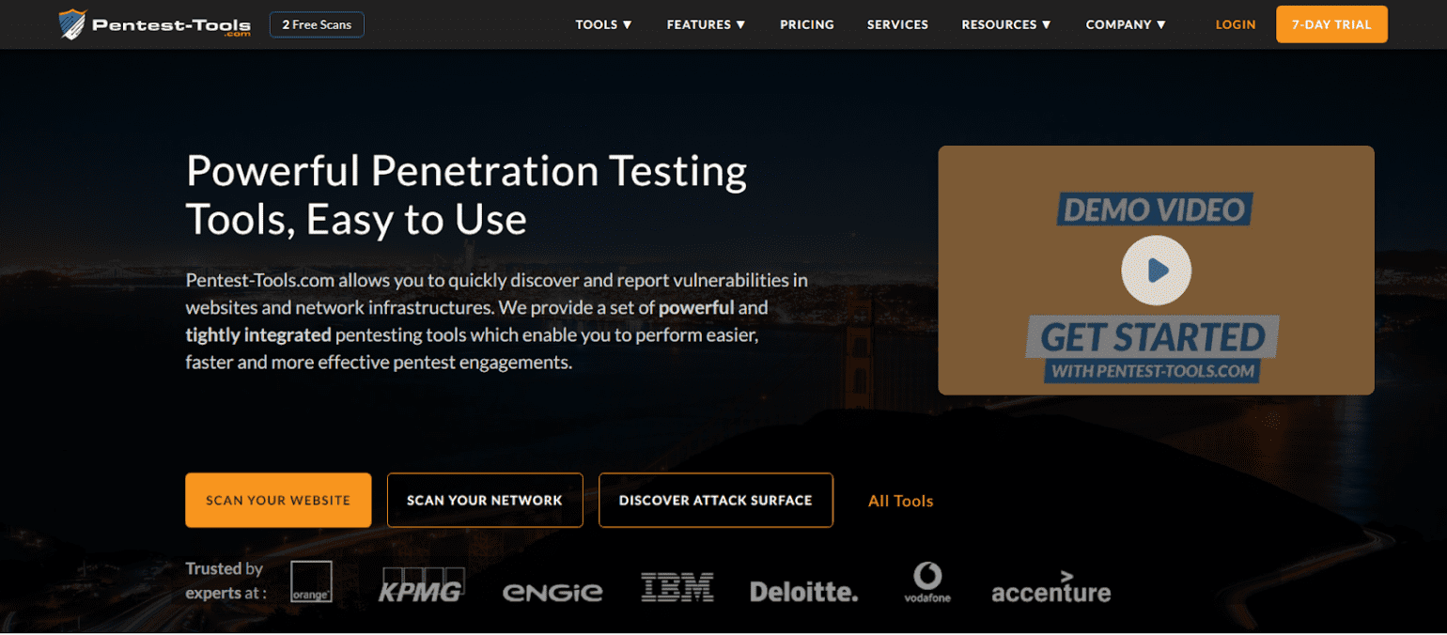Start the 7-Day Trial
1447x635 pixels.
(x=1331, y=24)
